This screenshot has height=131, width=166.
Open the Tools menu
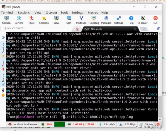click(64, 13)
